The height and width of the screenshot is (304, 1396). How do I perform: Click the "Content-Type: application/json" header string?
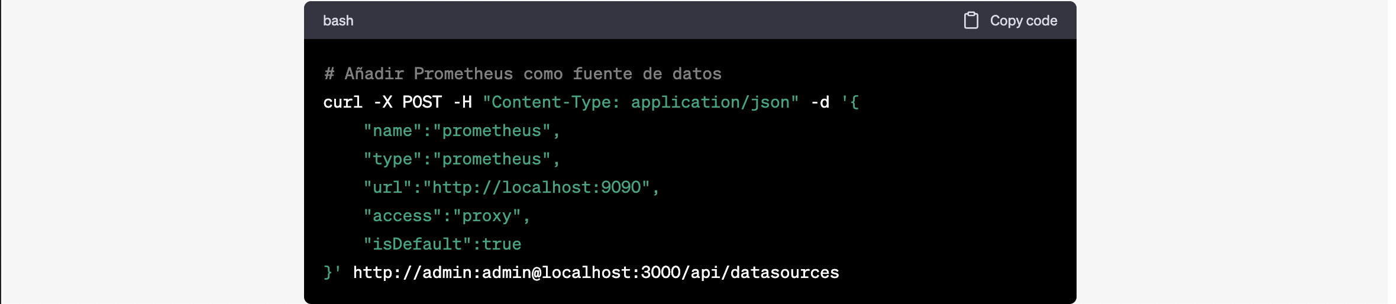coord(641,102)
